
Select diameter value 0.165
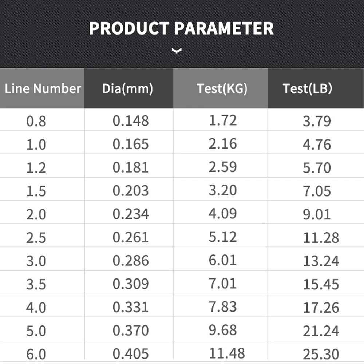pos(131,144)
